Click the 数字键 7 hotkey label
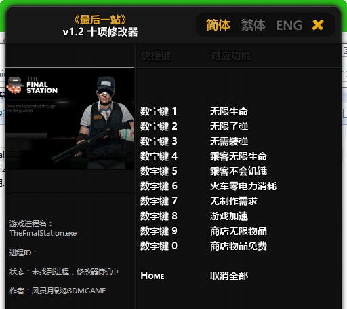 159,201
